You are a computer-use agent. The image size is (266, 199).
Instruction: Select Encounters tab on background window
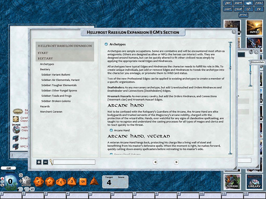[x=257, y=62]
